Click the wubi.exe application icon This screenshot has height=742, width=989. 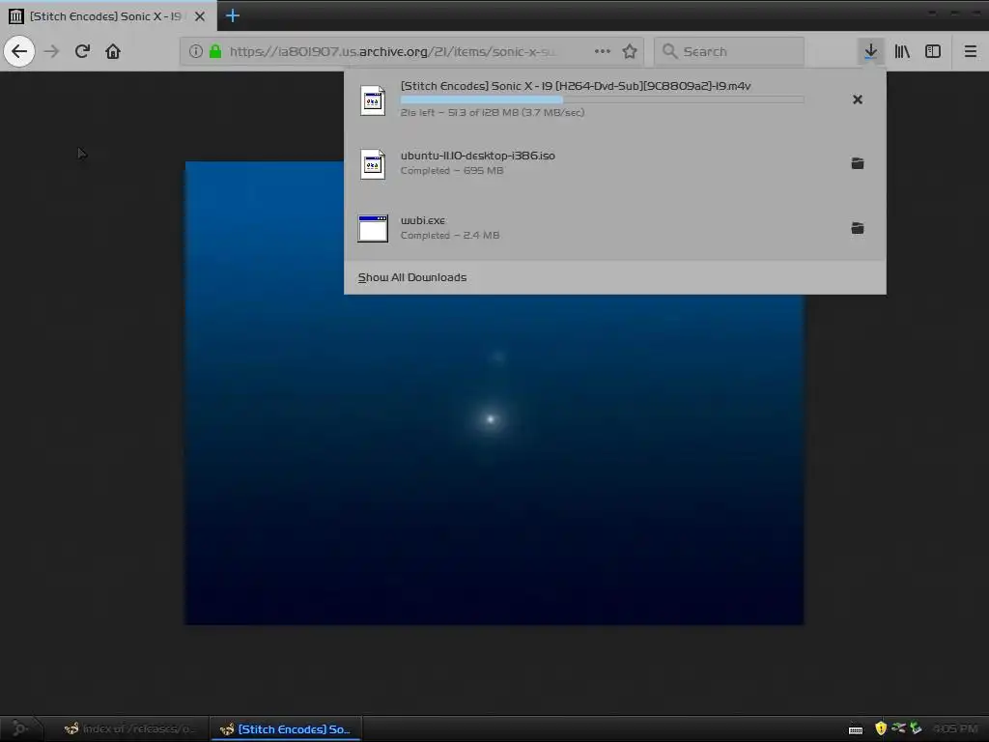(373, 228)
